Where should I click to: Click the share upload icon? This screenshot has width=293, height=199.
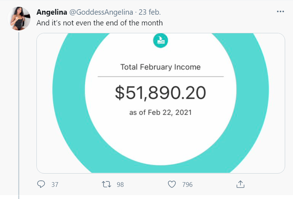coord(241,184)
